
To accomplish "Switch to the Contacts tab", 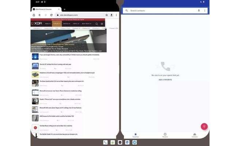I will 195,135.
